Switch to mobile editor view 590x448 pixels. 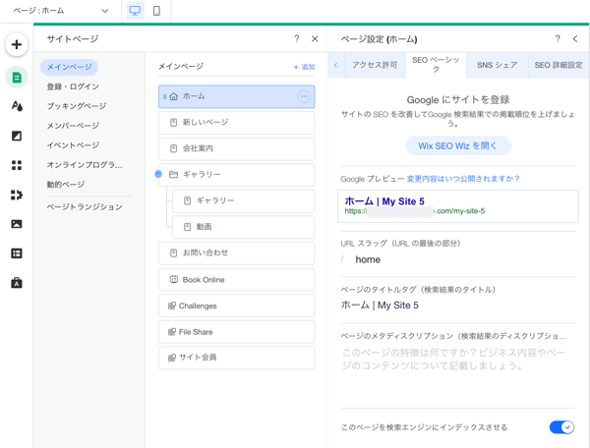click(x=156, y=11)
